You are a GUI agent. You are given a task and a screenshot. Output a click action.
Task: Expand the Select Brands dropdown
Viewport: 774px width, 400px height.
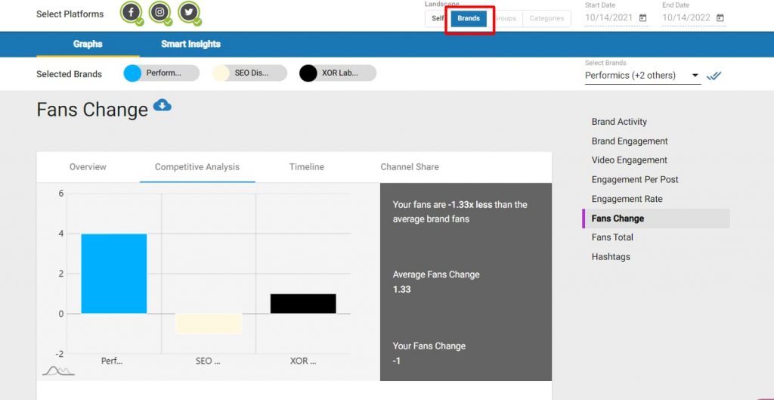[642, 76]
